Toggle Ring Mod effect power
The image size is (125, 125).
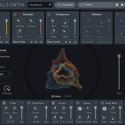(102, 103)
